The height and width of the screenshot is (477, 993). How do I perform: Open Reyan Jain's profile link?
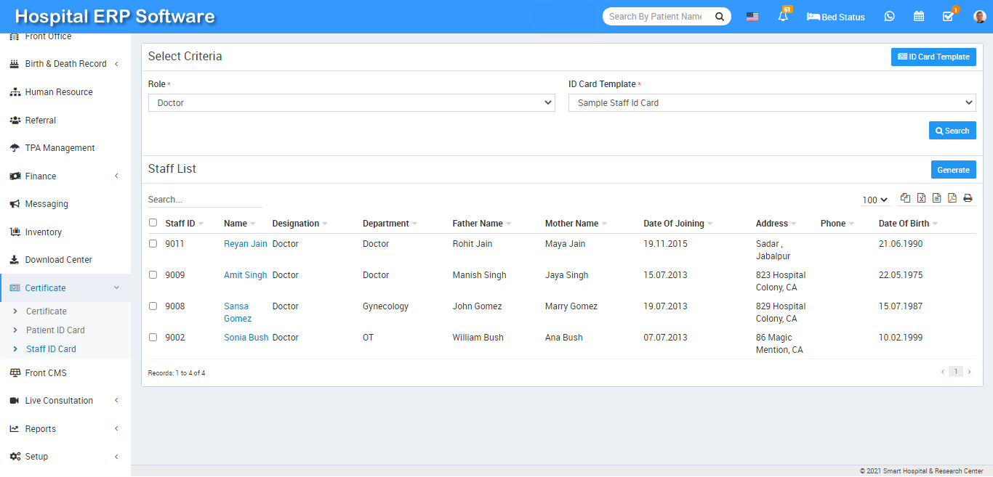pos(246,244)
